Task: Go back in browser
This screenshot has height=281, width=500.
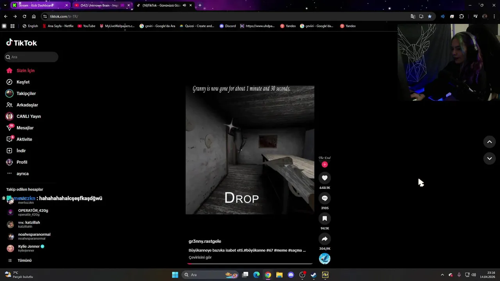Action: 5,16
